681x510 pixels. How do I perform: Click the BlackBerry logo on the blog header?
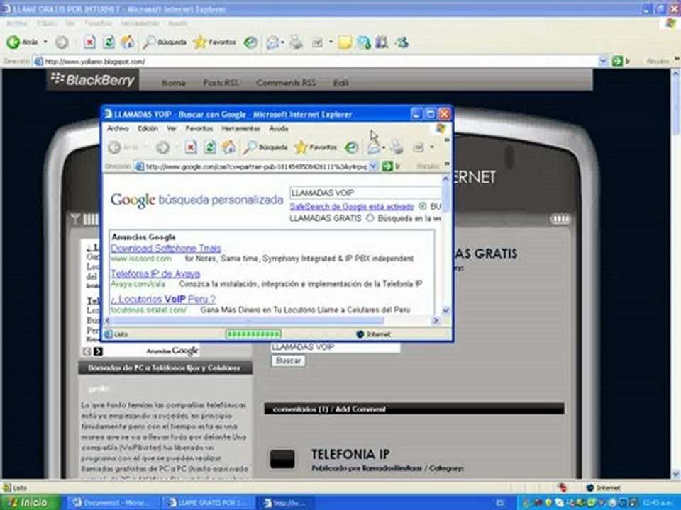pyautogui.click(x=93, y=80)
